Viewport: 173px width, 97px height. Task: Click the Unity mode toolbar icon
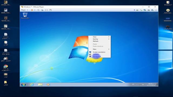click(51, 10)
